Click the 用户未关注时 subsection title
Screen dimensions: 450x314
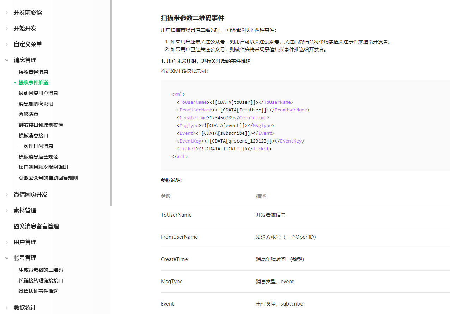(x=206, y=61)
